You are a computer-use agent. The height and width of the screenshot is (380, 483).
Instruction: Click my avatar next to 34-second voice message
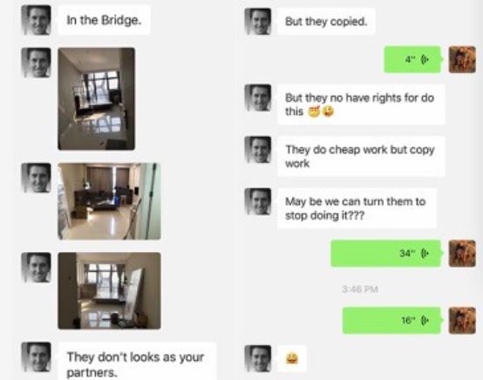tap(462, 254)
